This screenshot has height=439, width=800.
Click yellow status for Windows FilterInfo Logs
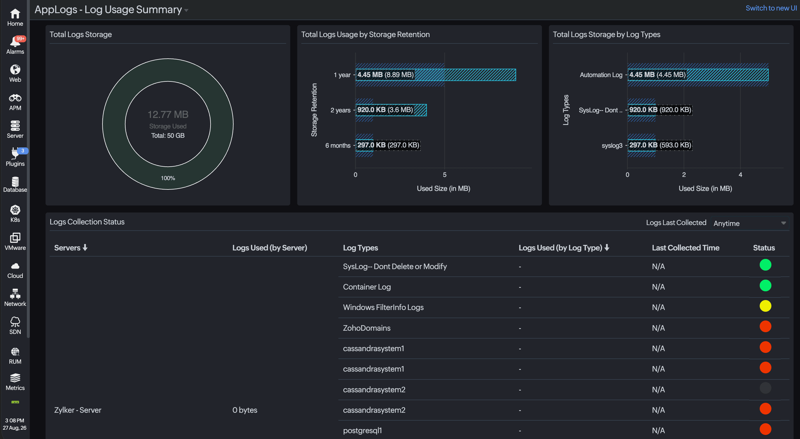(x=765, y=306)
